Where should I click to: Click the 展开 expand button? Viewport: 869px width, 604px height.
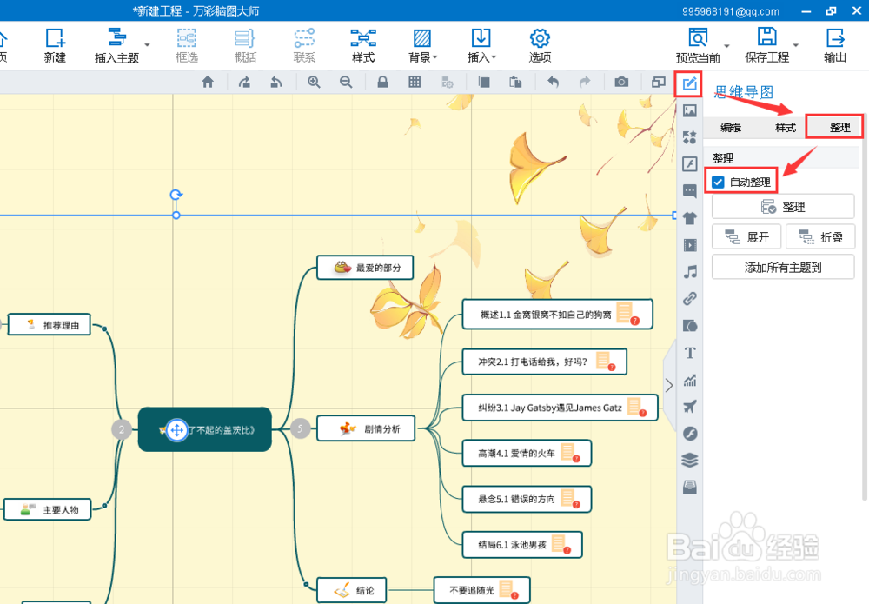coord(746,237)
